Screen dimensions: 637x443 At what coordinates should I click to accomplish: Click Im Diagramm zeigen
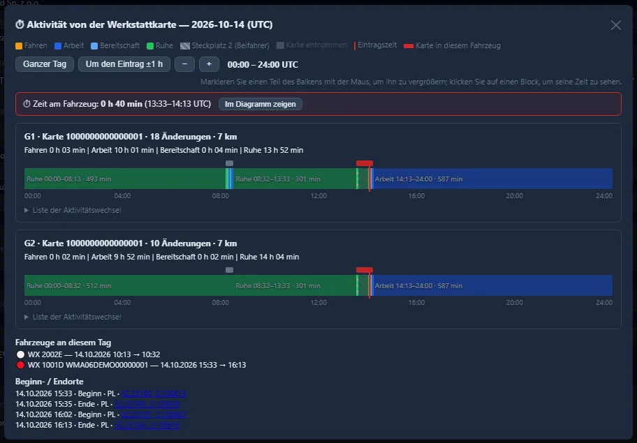tap(261, 104)
